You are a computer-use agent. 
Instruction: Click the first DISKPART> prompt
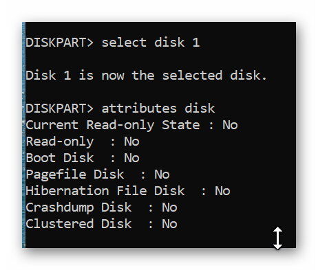(59, 43)
